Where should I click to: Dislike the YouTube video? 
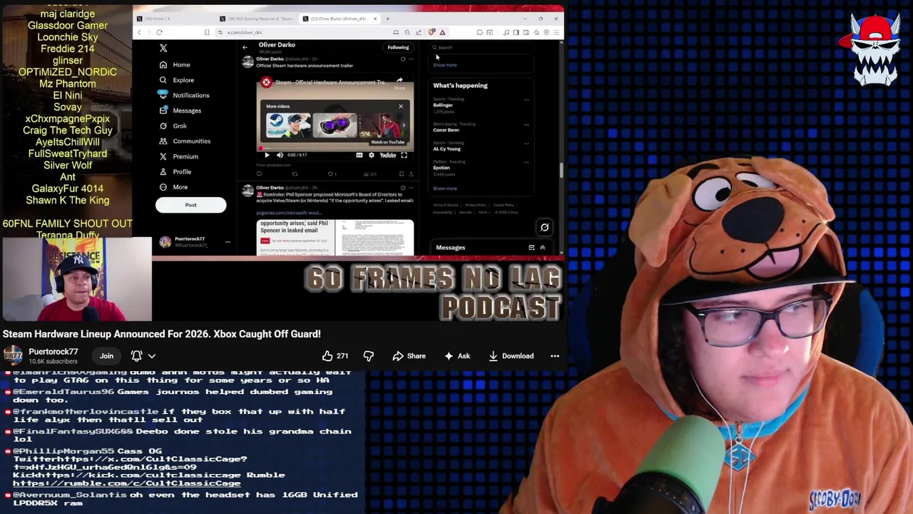(x=368, y=356)
